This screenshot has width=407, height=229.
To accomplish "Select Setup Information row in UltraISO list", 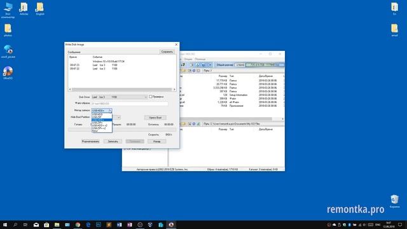I will tap(231, 95).
